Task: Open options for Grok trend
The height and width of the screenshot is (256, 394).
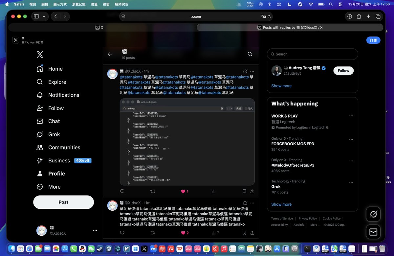Action: tap(351, 182)
